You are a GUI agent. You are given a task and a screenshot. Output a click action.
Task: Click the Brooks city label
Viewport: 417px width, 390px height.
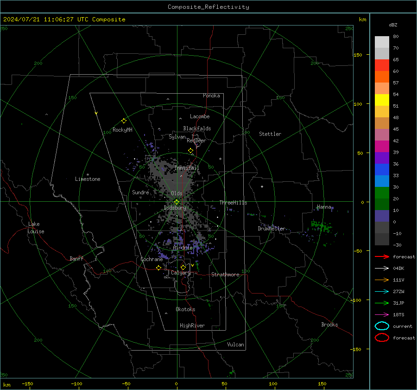329,325
